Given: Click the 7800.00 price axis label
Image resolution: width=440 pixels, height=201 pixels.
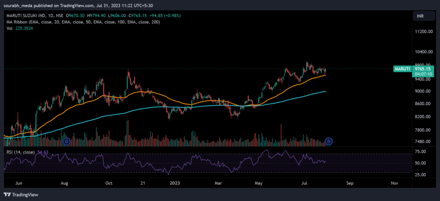Looking at the screenshot, I should tap(422, 130).
